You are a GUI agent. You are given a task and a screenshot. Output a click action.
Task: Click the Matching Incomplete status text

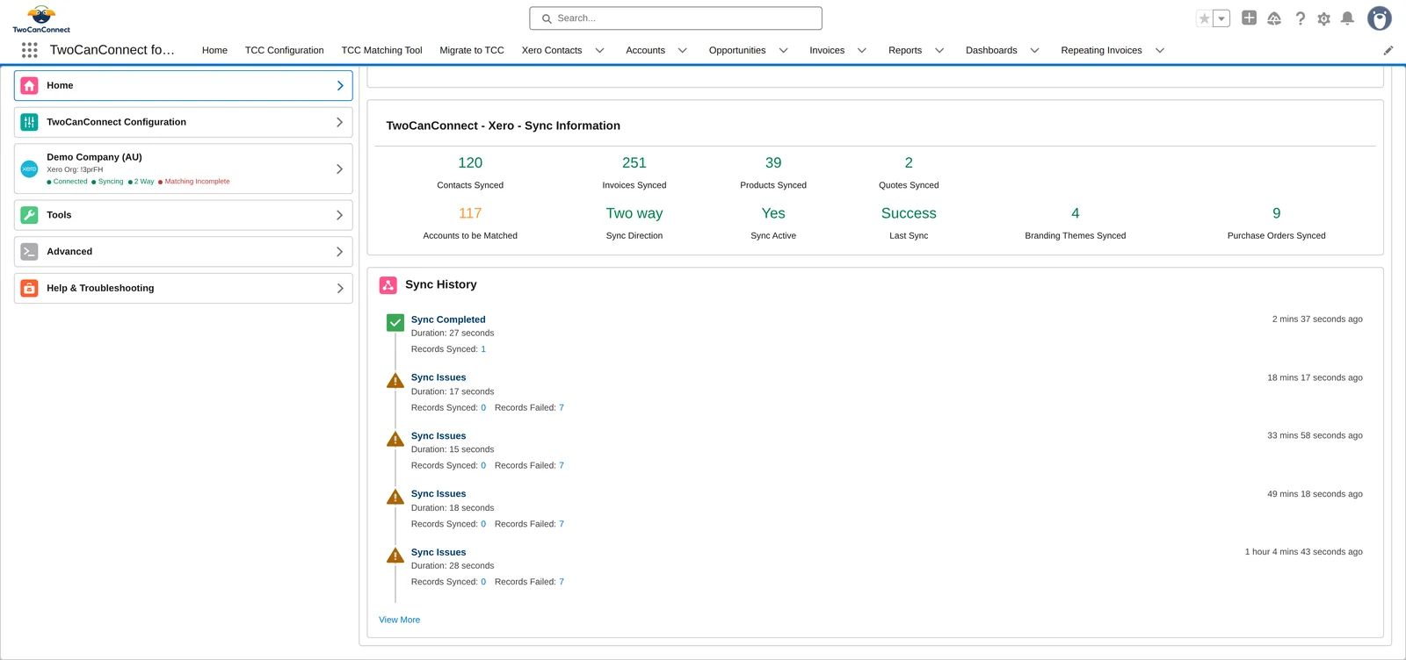pos(197,182)
